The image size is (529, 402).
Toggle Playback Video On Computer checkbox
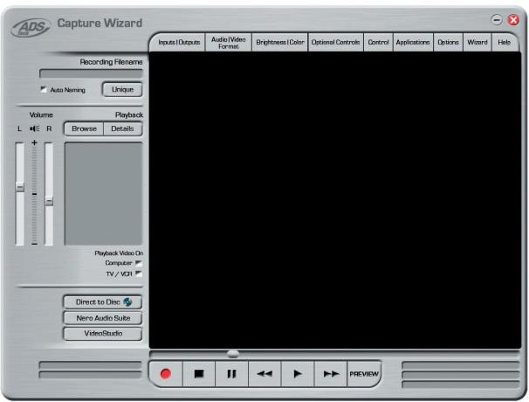(x=139, y=263)
